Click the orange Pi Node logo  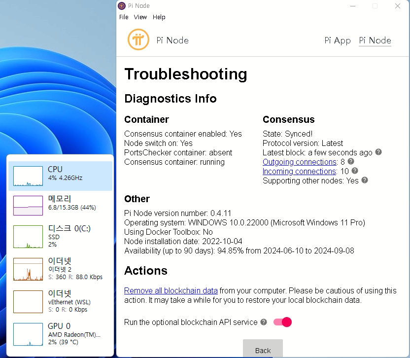(x=138, y=39)
